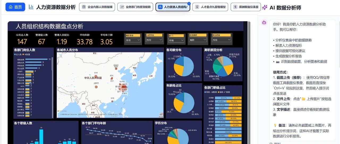Click the 37.71 point in 各个部门平均年龄
Viewport: 340px width, 144px height.
click(x=88, y=130)
